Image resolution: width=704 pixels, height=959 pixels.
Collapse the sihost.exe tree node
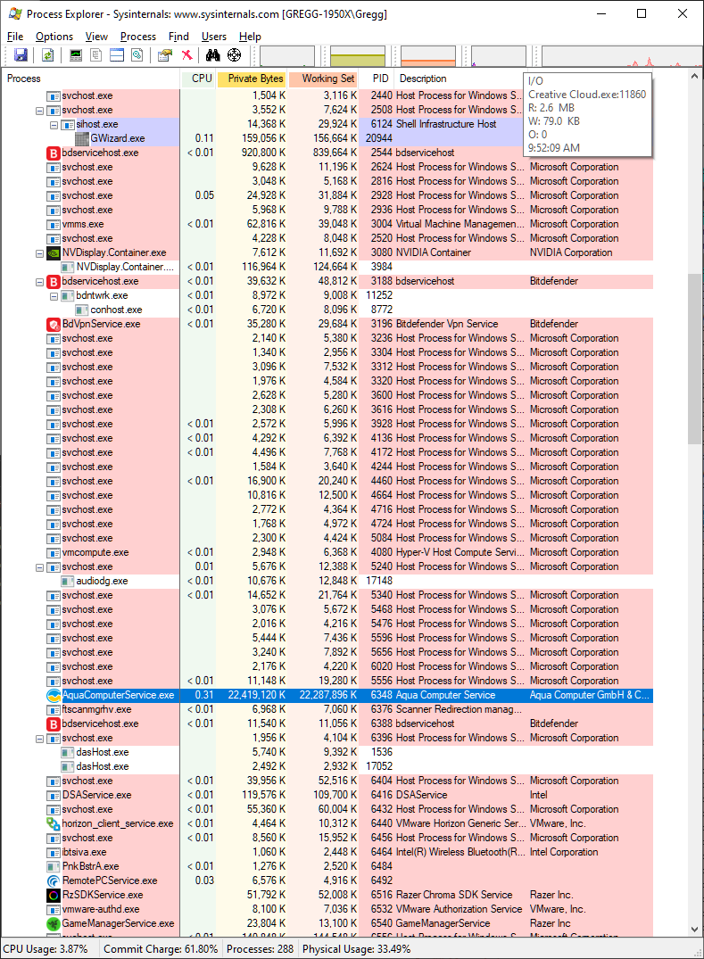coord(54,124)
